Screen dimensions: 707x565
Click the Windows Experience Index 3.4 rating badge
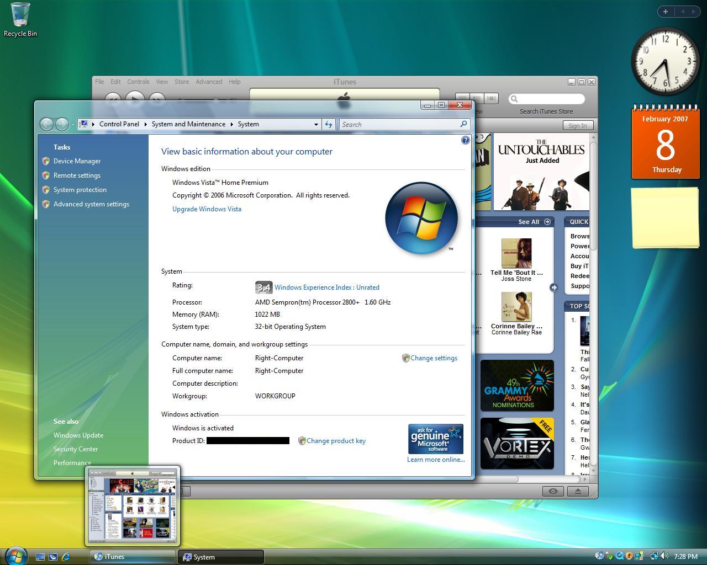pos(263,287)
